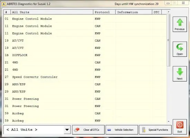Select 29 ABS/ESP KWP row

pos(85,92)
